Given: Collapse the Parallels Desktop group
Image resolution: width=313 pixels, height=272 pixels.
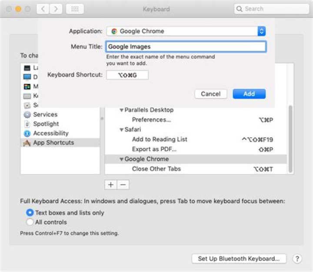Looking at the screenshot, I should pos(121,110).
